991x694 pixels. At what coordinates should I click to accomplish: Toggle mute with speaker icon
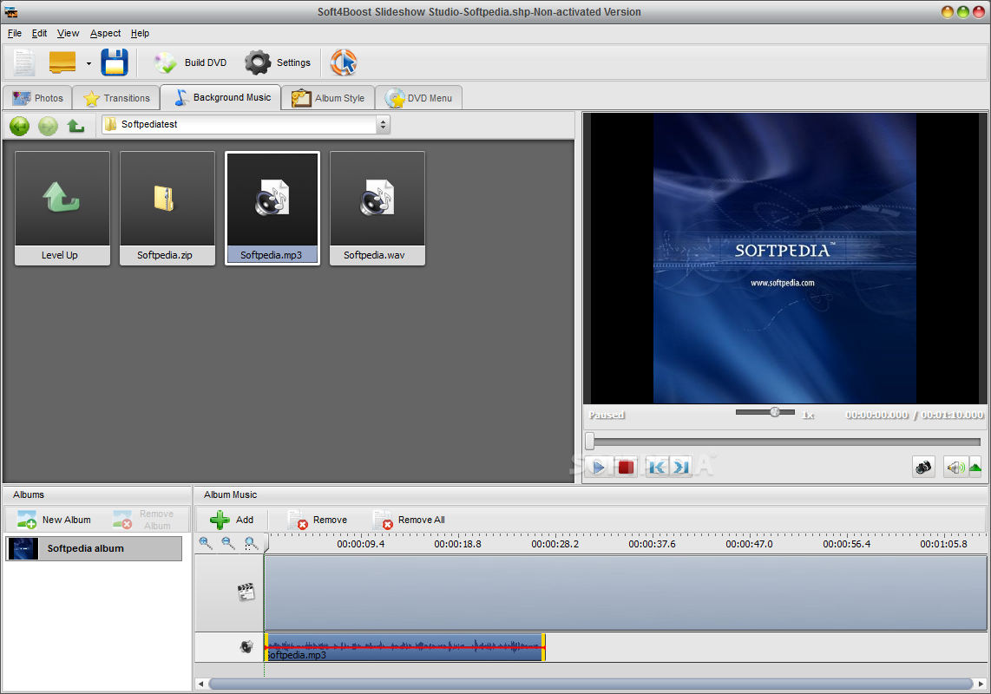click(x=955, y=467)
